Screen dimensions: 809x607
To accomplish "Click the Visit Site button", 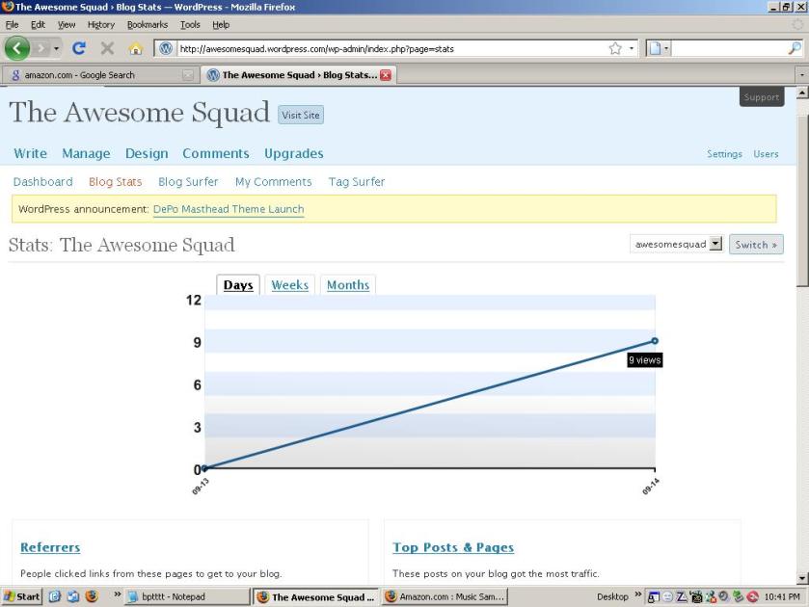I will click(300, 114).
